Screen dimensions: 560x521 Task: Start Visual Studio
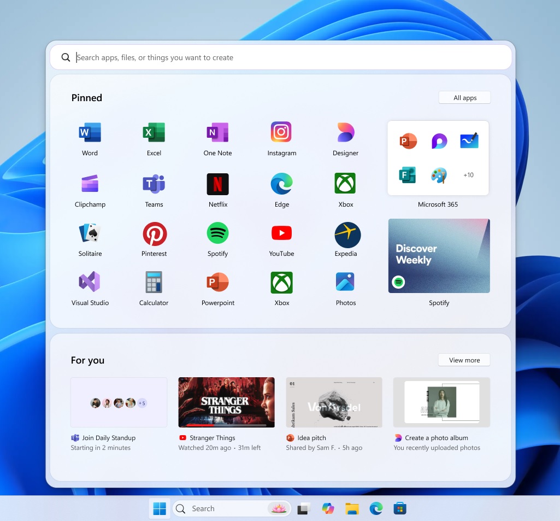(90, 282)
